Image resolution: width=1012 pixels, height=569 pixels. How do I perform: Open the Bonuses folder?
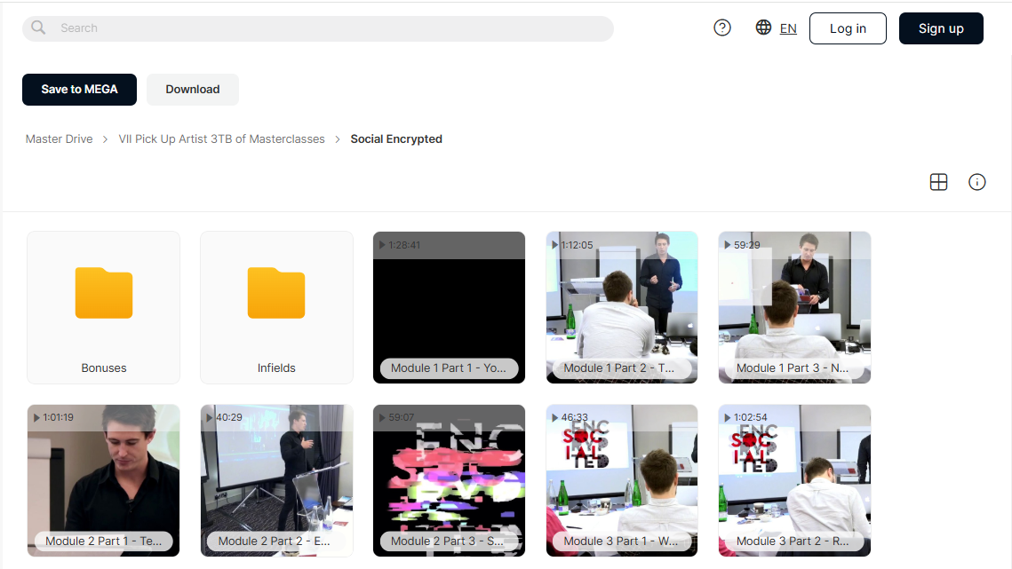point(103,308)
